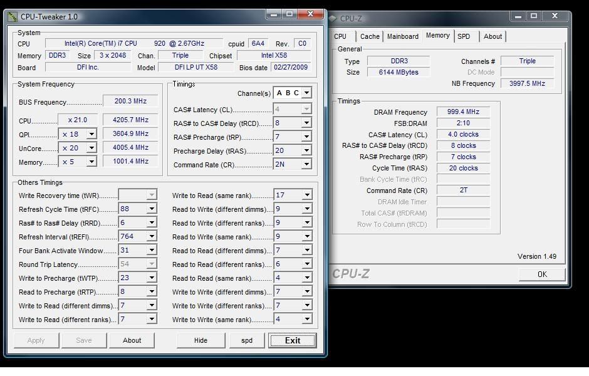Click the FSB:DRAM 2:10 value

click(463, 123)
